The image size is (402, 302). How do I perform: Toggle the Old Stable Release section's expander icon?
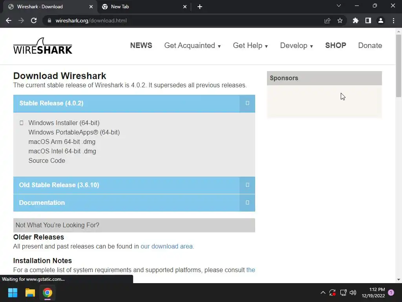(247, 185)
